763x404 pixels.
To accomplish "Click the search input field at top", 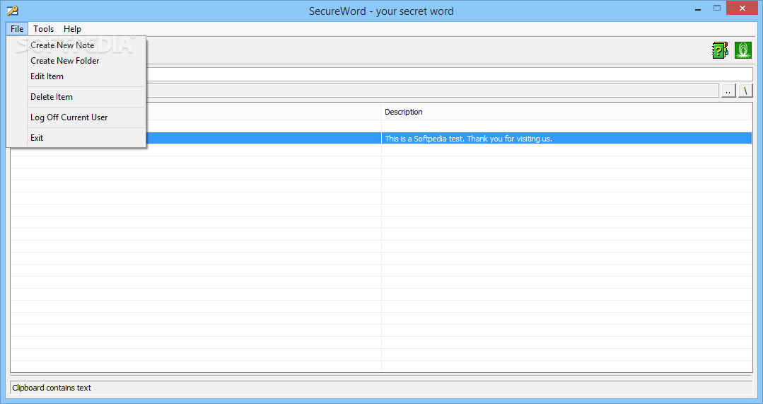I will [449, 74].
